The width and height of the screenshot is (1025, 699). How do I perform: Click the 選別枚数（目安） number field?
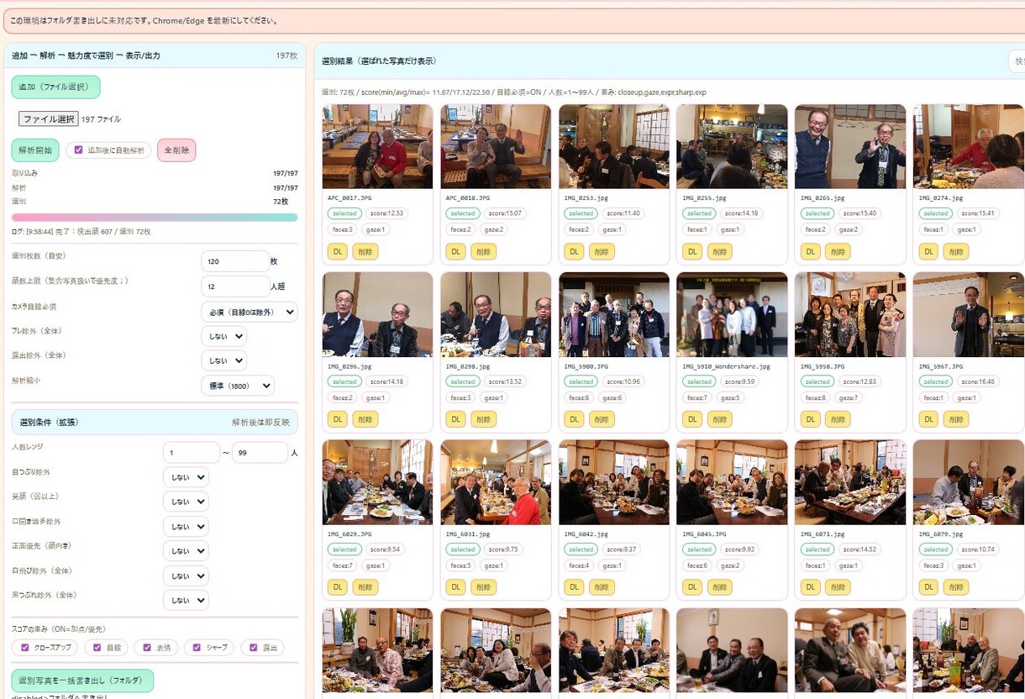pos(235,261)
